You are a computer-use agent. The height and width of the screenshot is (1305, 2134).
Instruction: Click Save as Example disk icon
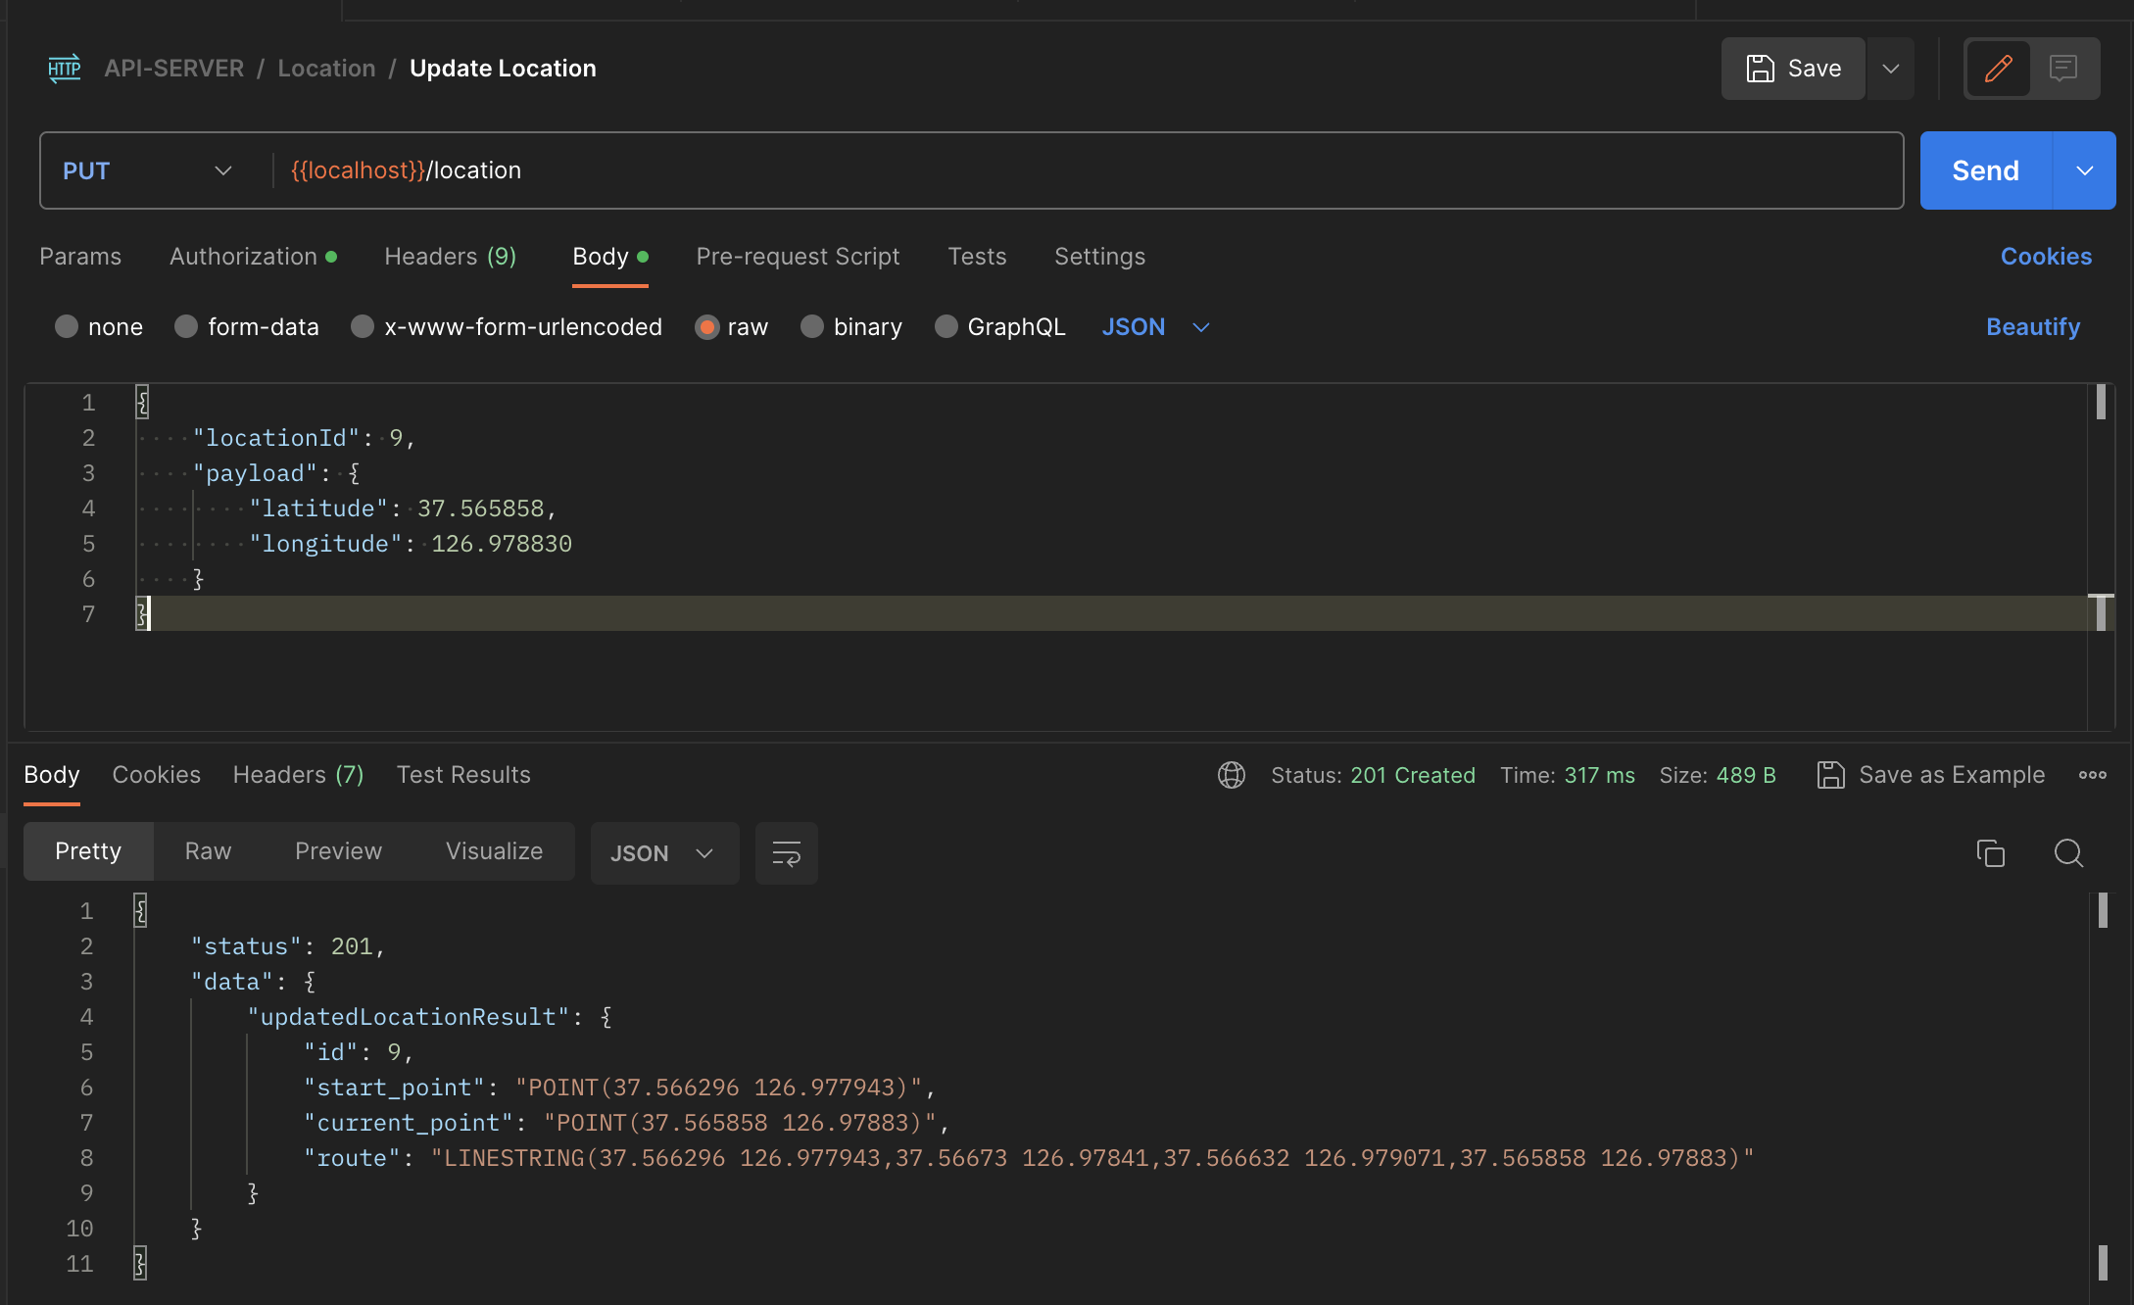click(x=1830, y=775)
